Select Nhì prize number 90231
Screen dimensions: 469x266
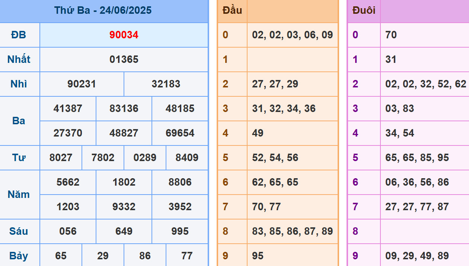click(82, 84)
